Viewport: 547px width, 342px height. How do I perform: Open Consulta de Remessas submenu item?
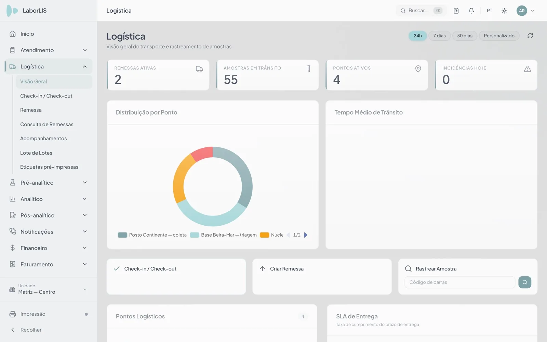(x=54, y=124)
